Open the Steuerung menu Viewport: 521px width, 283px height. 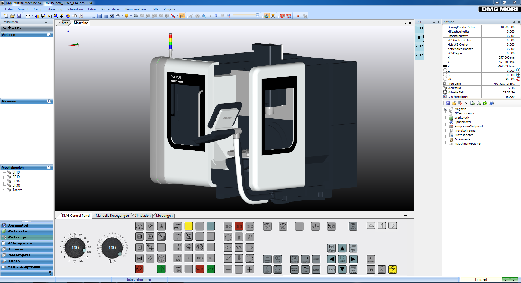point(55,9)
